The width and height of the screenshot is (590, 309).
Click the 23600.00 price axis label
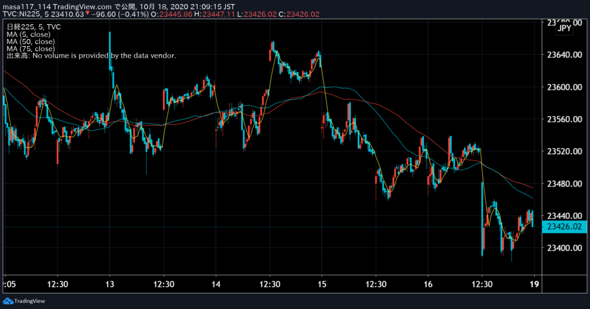(x=565, y=87)
